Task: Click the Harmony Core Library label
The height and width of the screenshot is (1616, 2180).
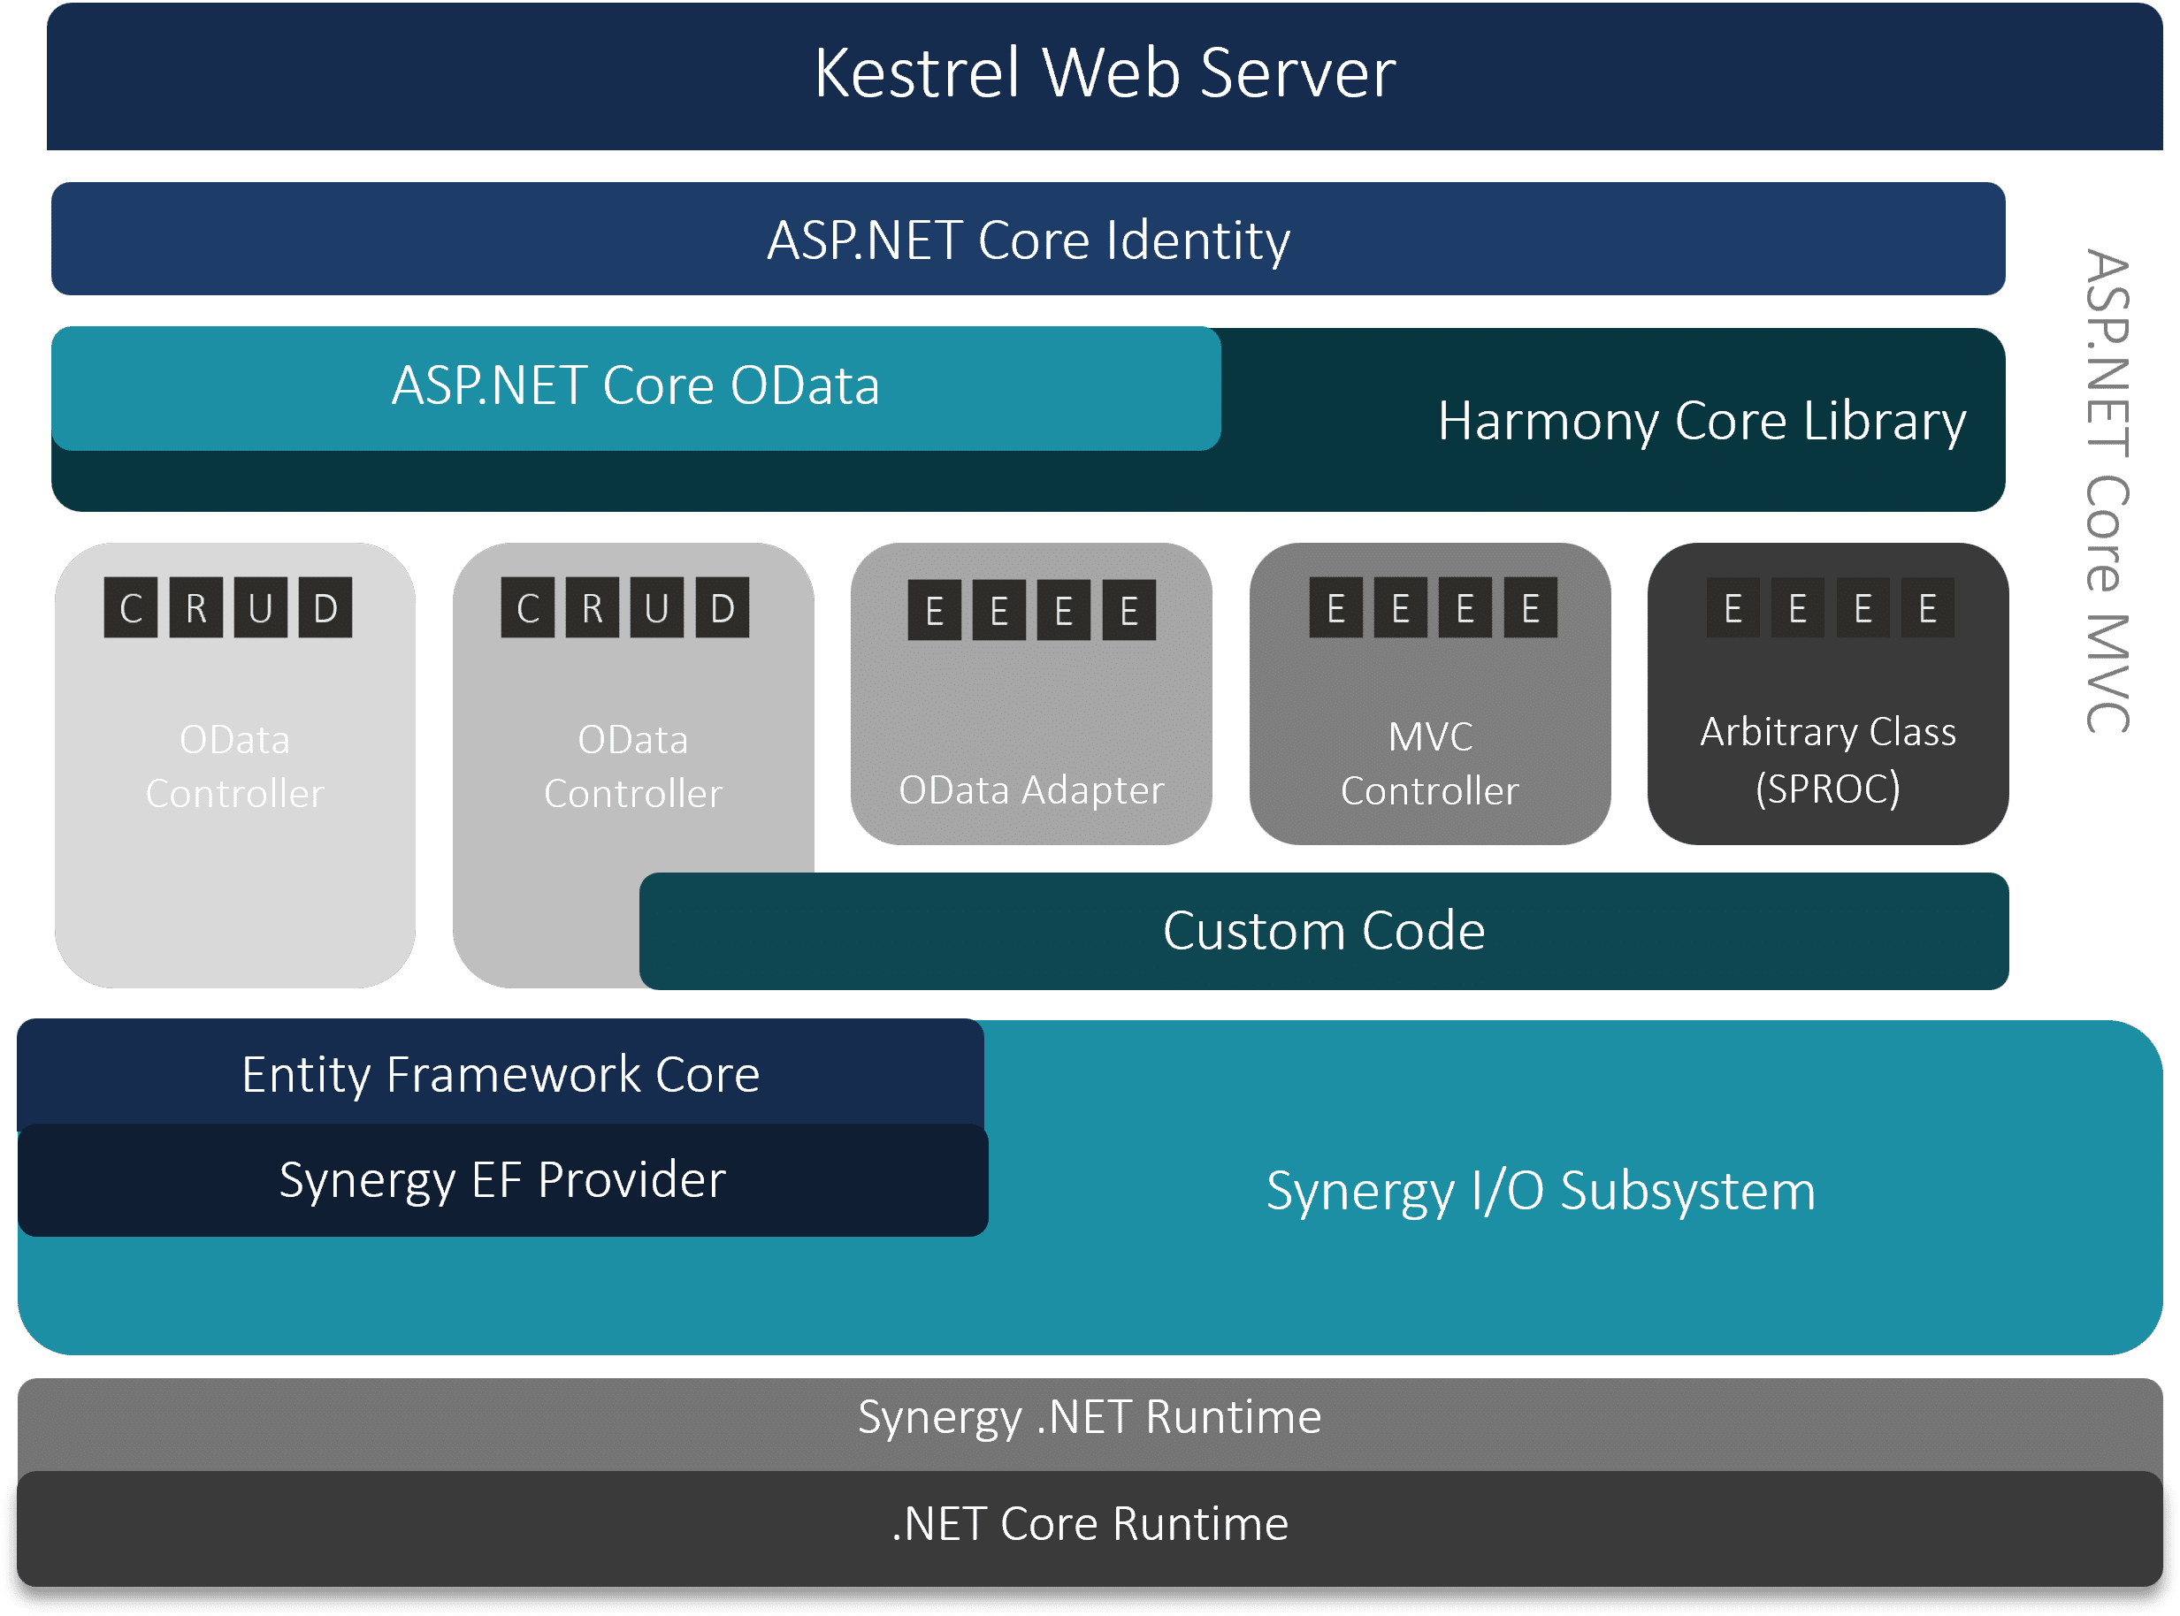Action: [1701, 422]
